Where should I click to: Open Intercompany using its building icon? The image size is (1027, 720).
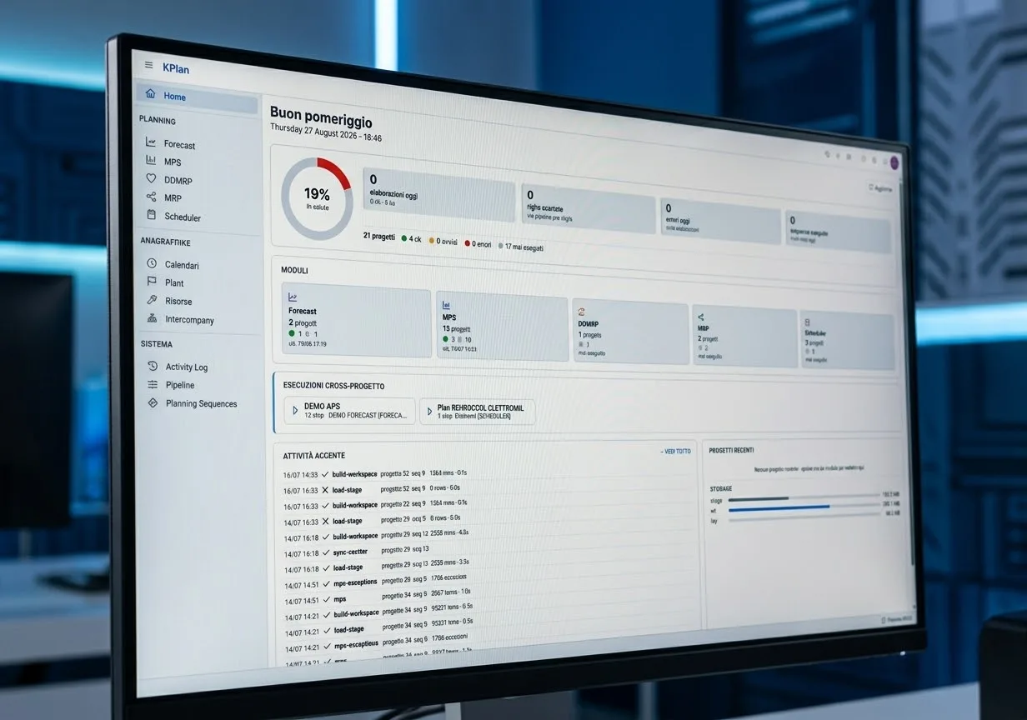coord(152,318)
